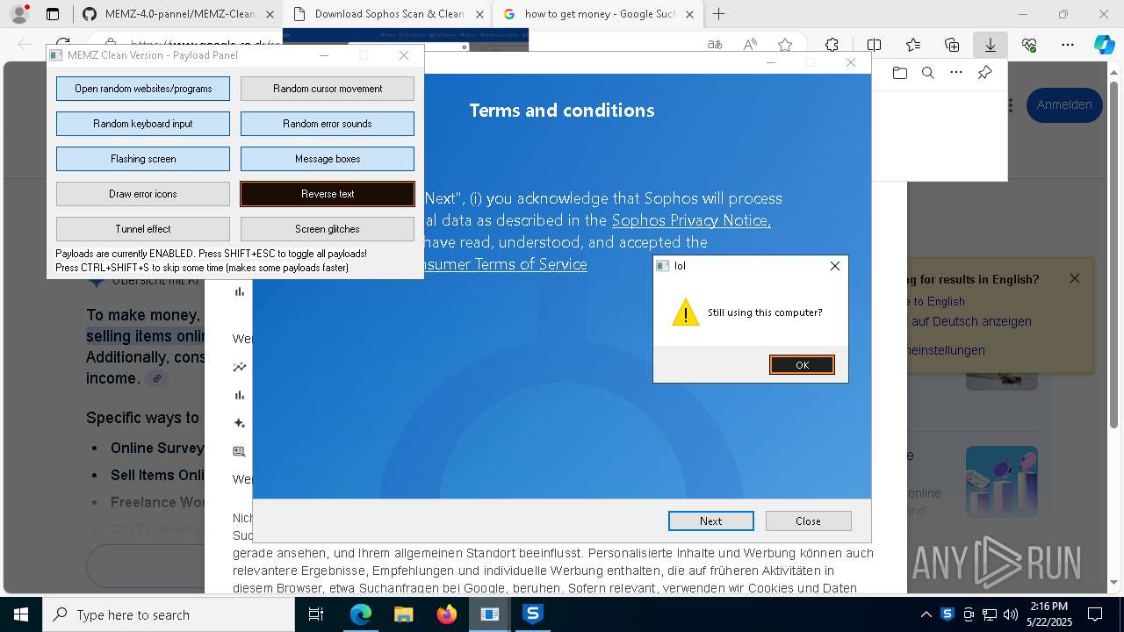Dismiss the English results suggestion with X
The height and width of the screenshot is (632, 1124).
1075,278
